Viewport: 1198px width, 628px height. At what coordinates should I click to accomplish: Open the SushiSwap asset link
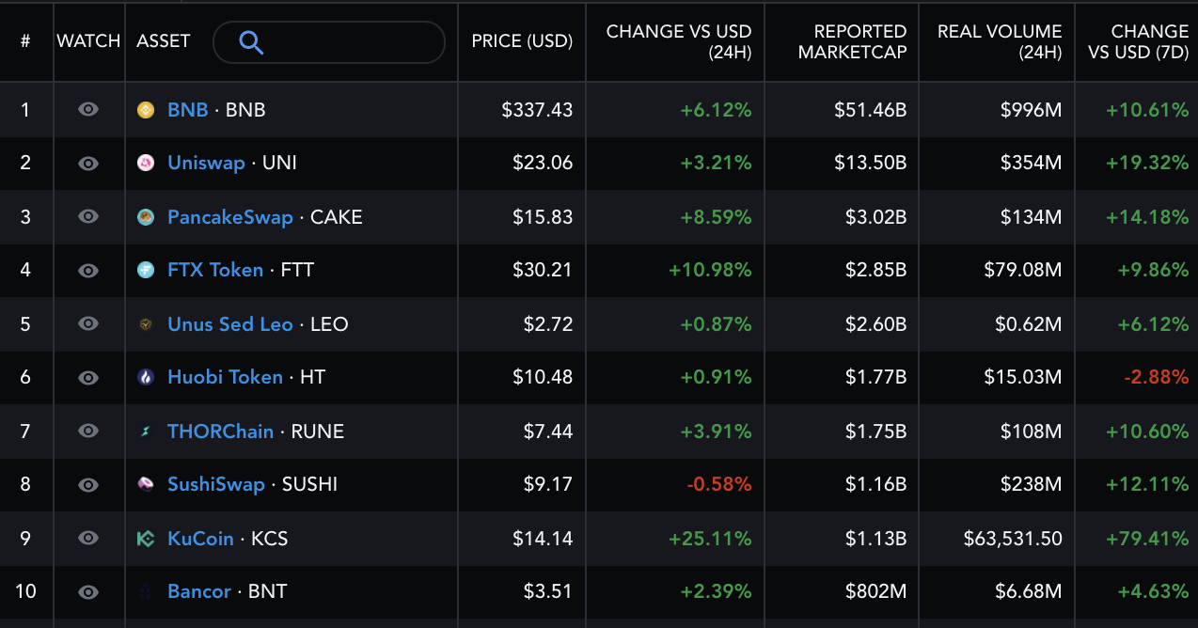(216, 485)
